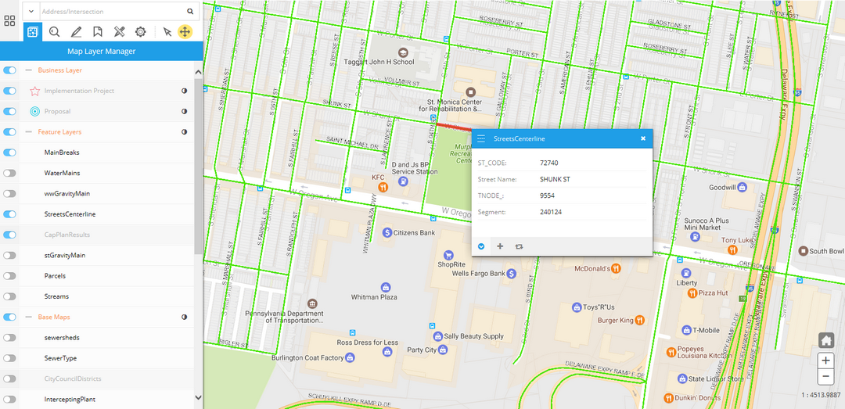
Task: Adjust opacity for the Base Maps group
Action: coord(185,318)
